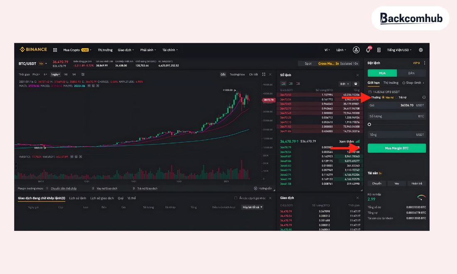
Task: Open the Thị trường menu item
Action: point(105,50)
